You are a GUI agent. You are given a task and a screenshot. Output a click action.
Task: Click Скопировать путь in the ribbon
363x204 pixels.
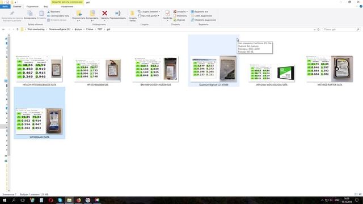coord(58,16)
